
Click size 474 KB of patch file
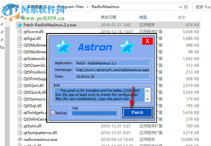tap(192, 25)
